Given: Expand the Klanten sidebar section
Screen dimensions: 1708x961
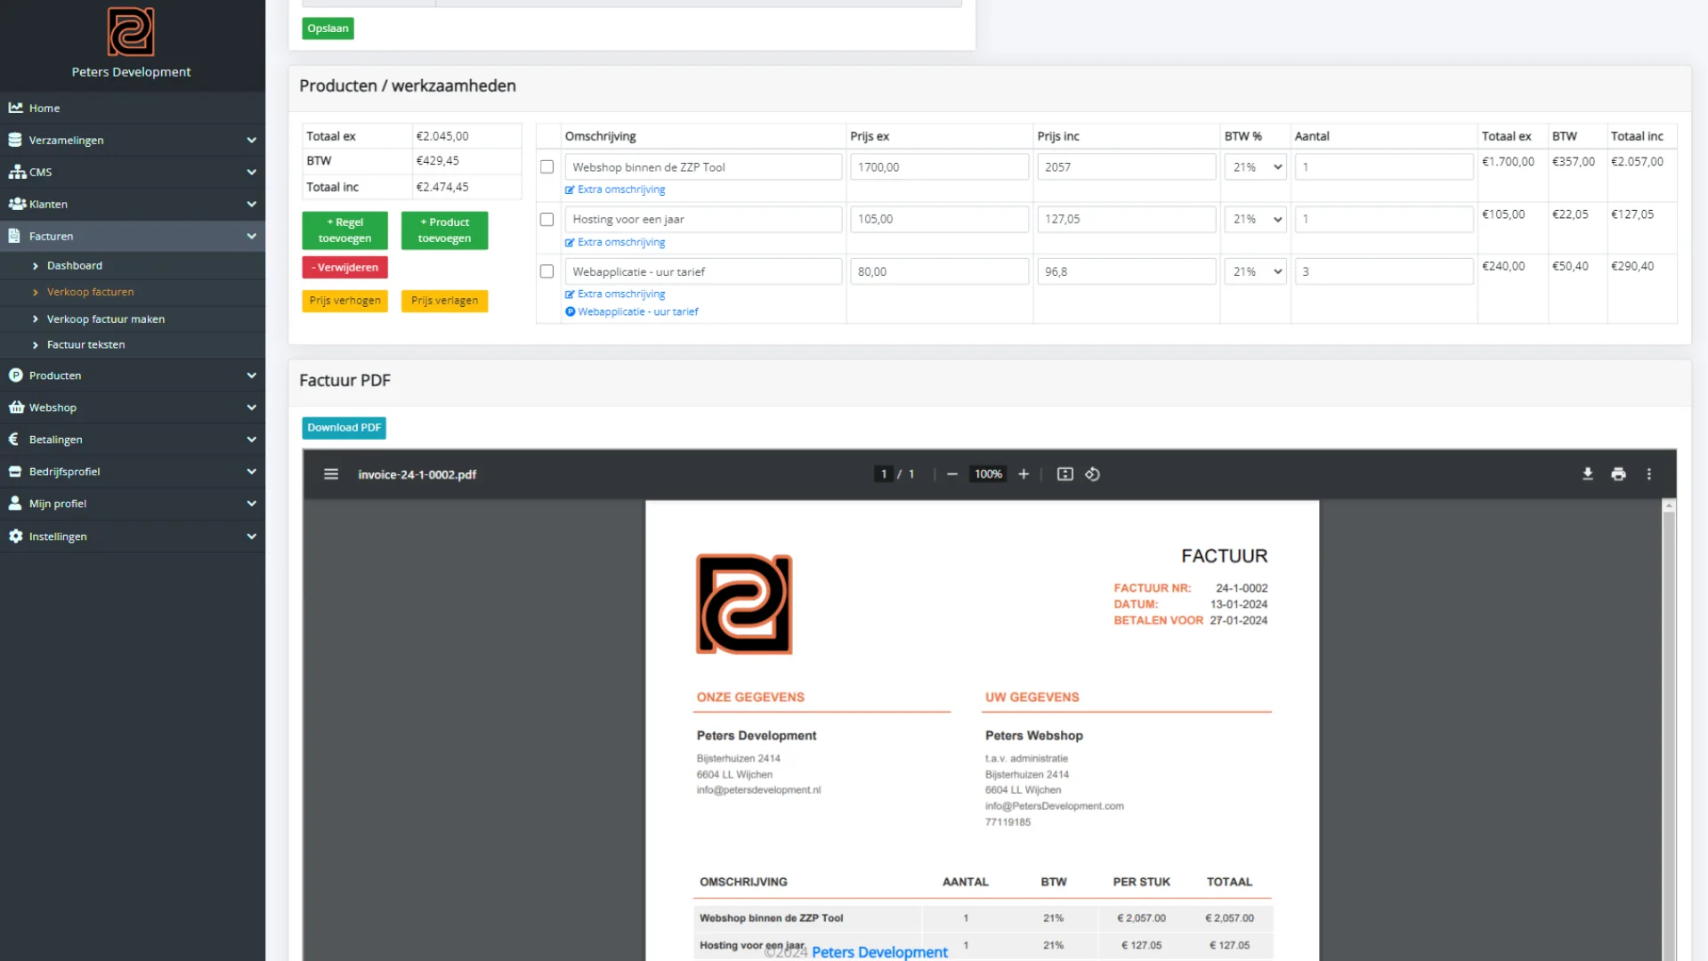Looking at the screenshot, I should [133, 204].
